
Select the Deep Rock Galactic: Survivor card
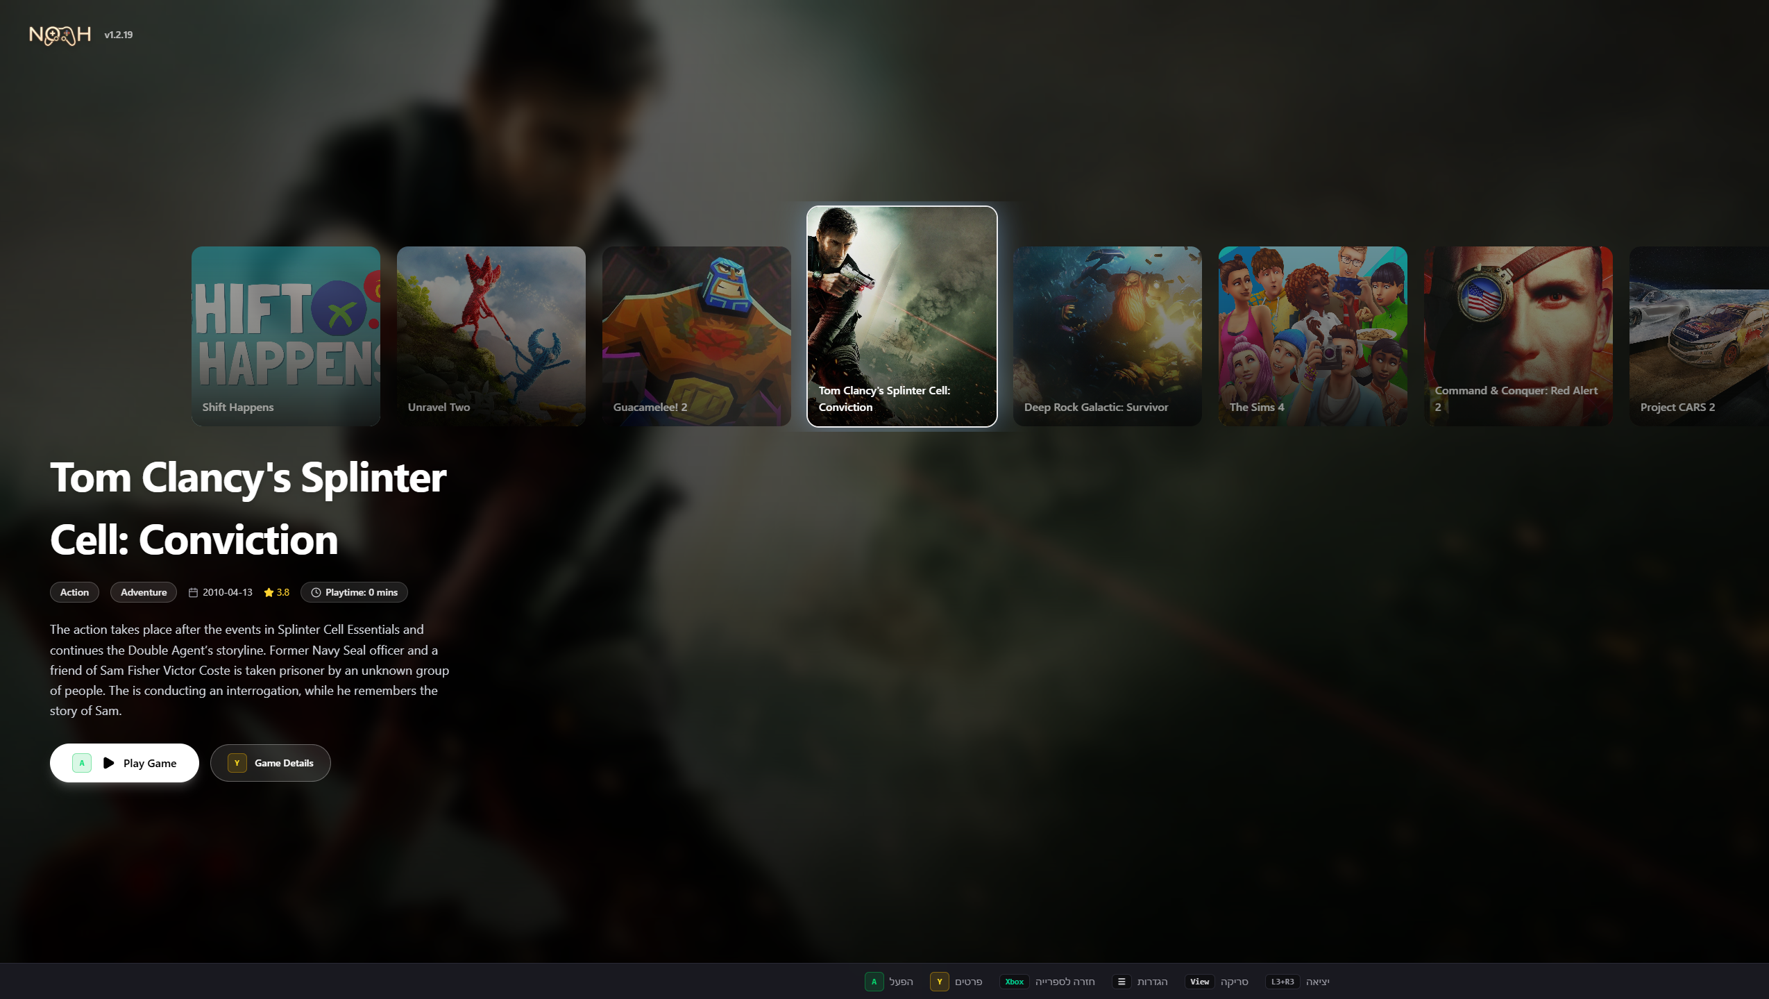point(1108,336)
